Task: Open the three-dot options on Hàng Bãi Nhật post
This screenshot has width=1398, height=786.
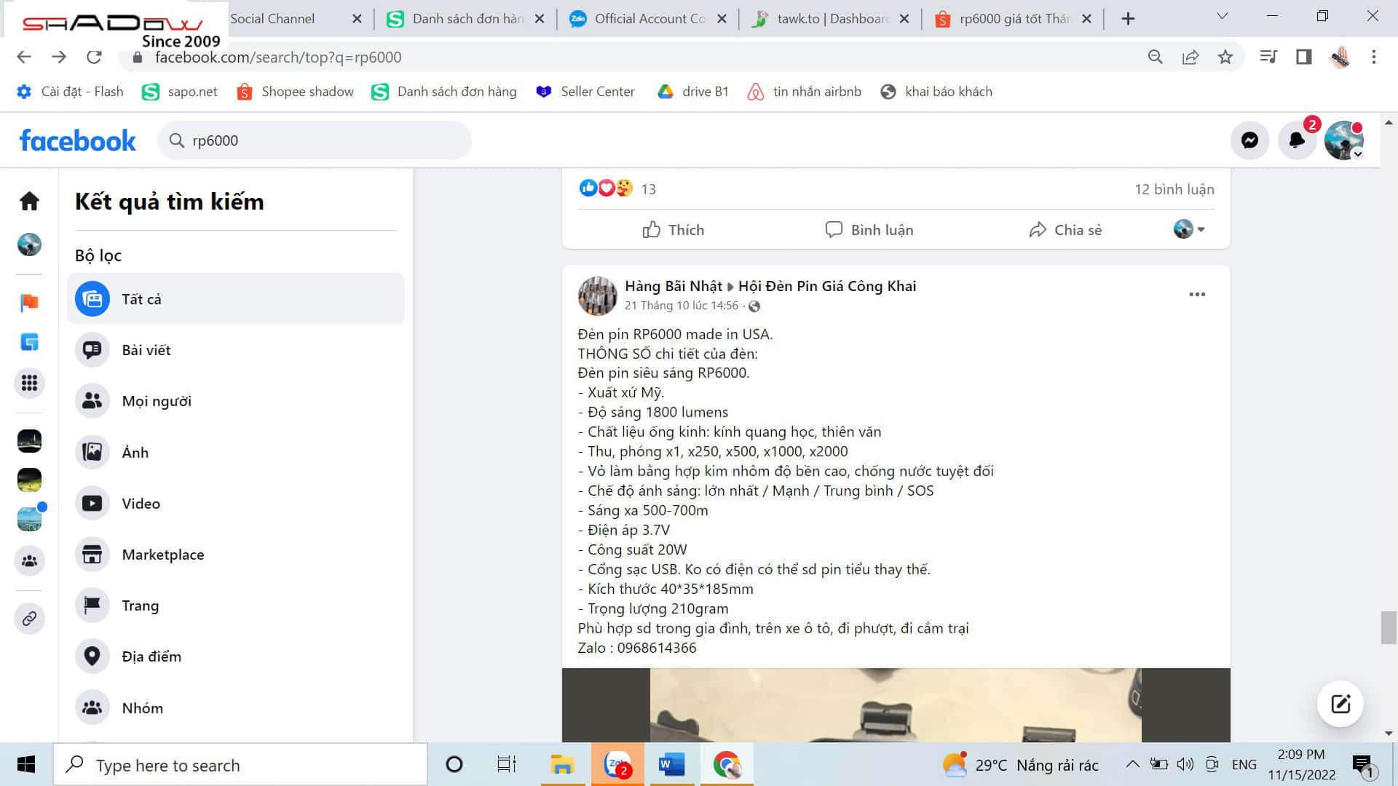Action: [1198, 294]
